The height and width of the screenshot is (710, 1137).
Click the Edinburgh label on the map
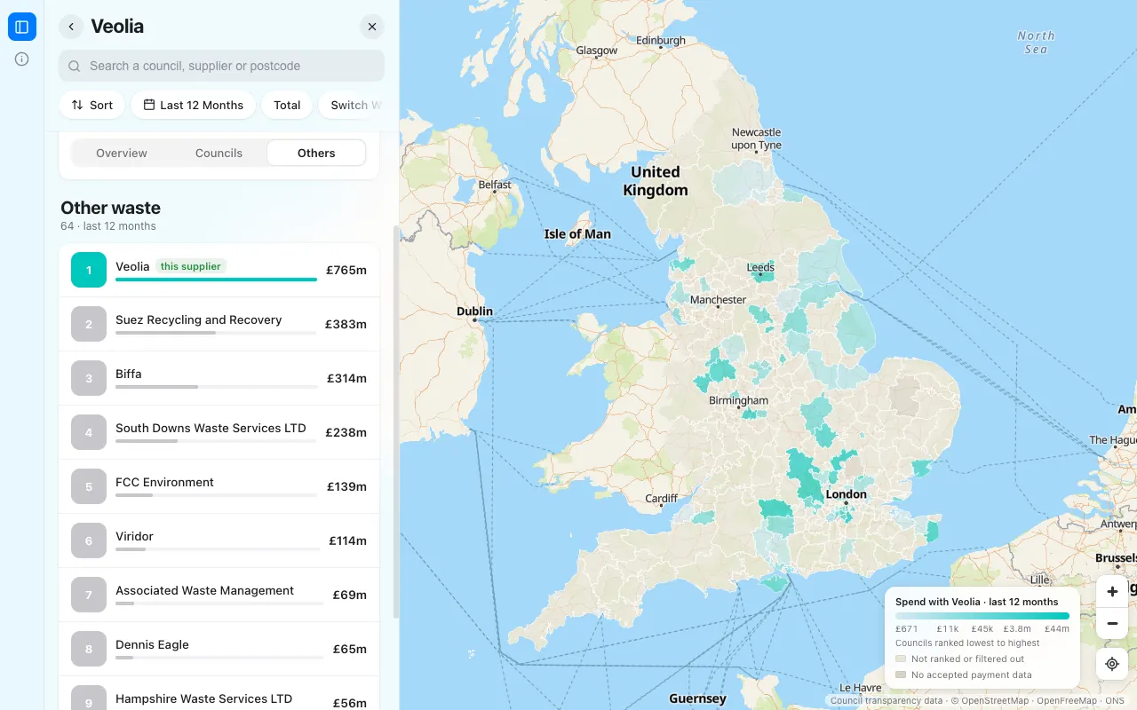661,41
